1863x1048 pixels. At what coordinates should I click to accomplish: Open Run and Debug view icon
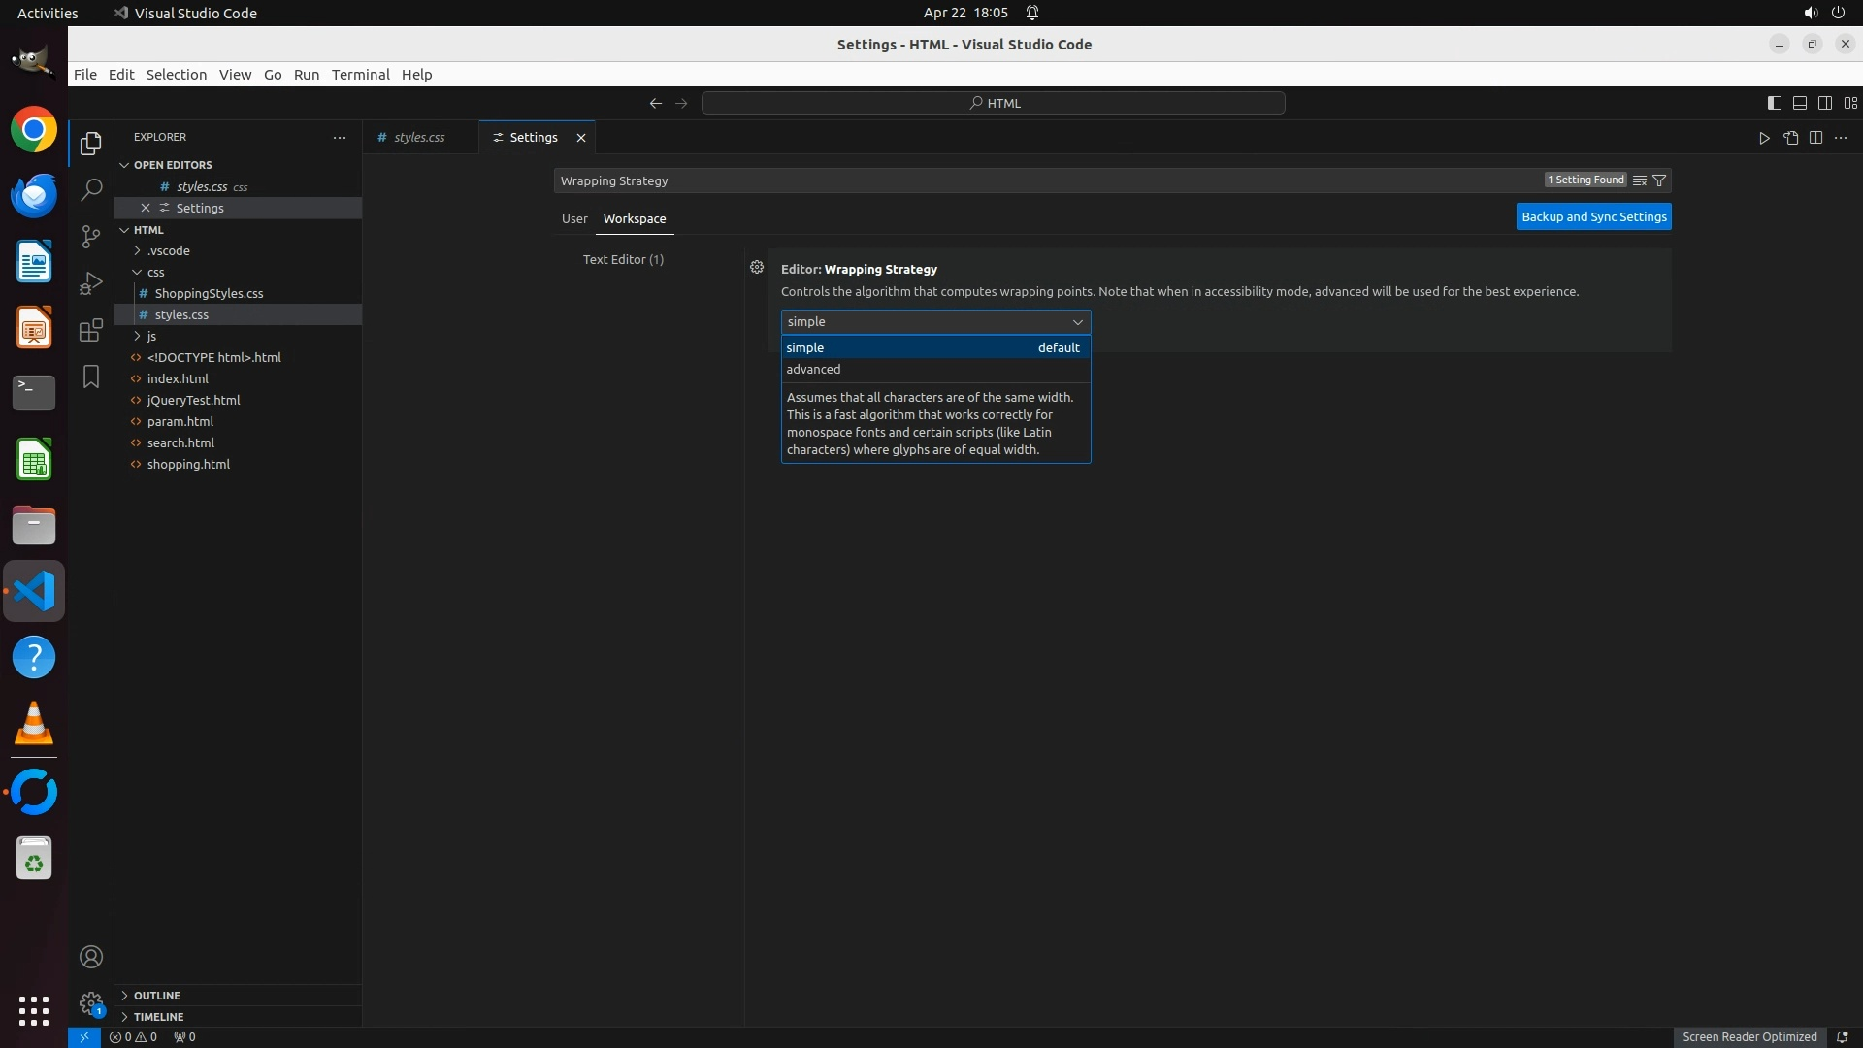91,283
